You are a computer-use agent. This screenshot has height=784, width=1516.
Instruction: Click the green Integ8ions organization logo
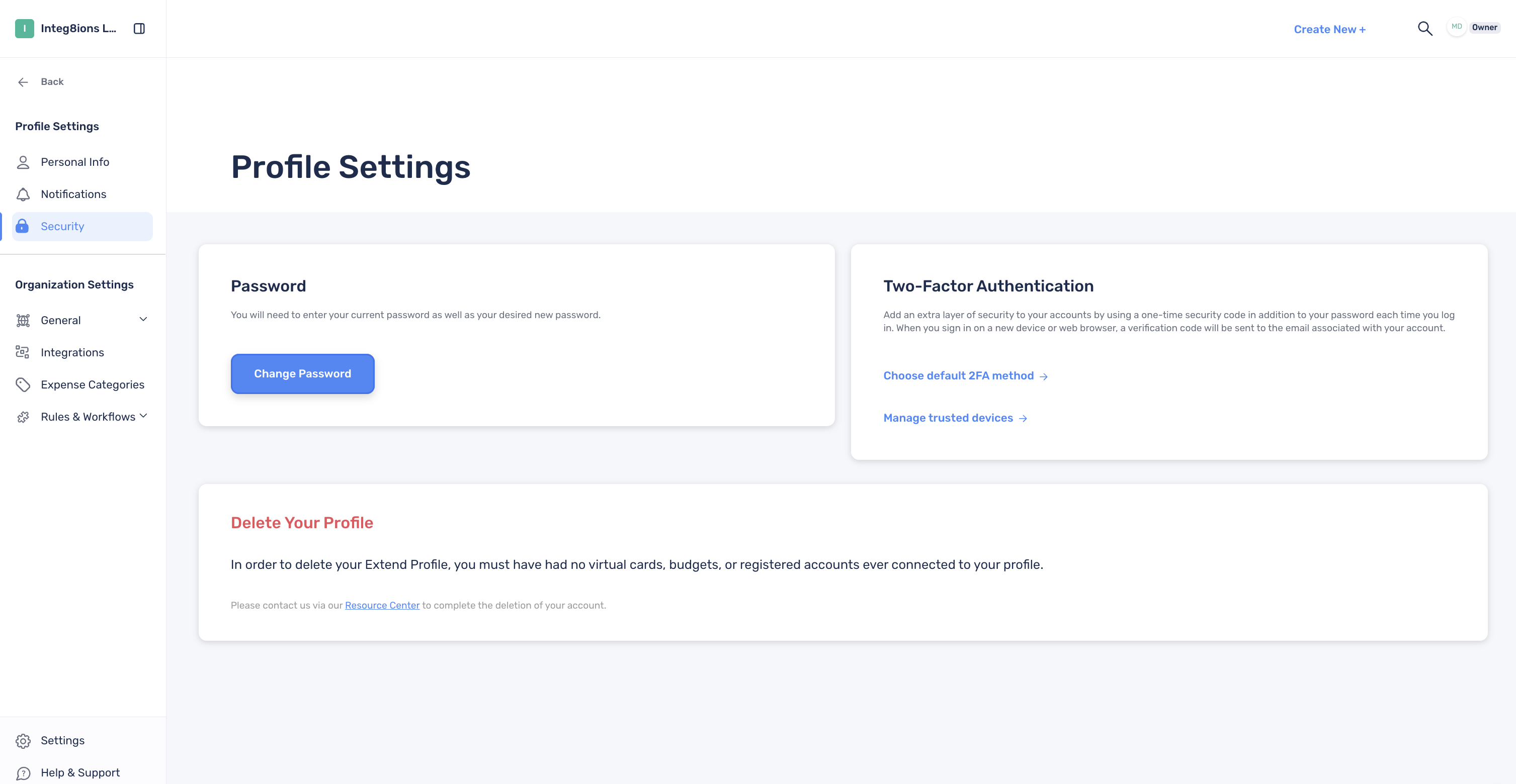click(24, 28)
